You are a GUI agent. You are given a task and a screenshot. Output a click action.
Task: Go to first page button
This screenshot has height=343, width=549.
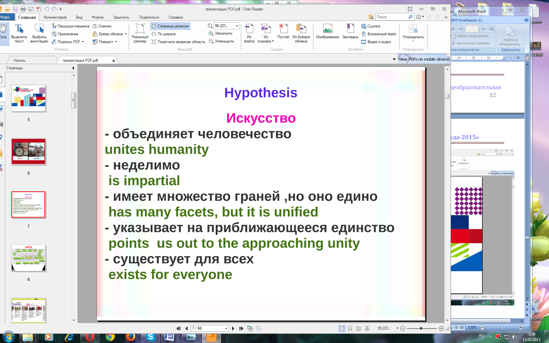[x=178, y=328]
